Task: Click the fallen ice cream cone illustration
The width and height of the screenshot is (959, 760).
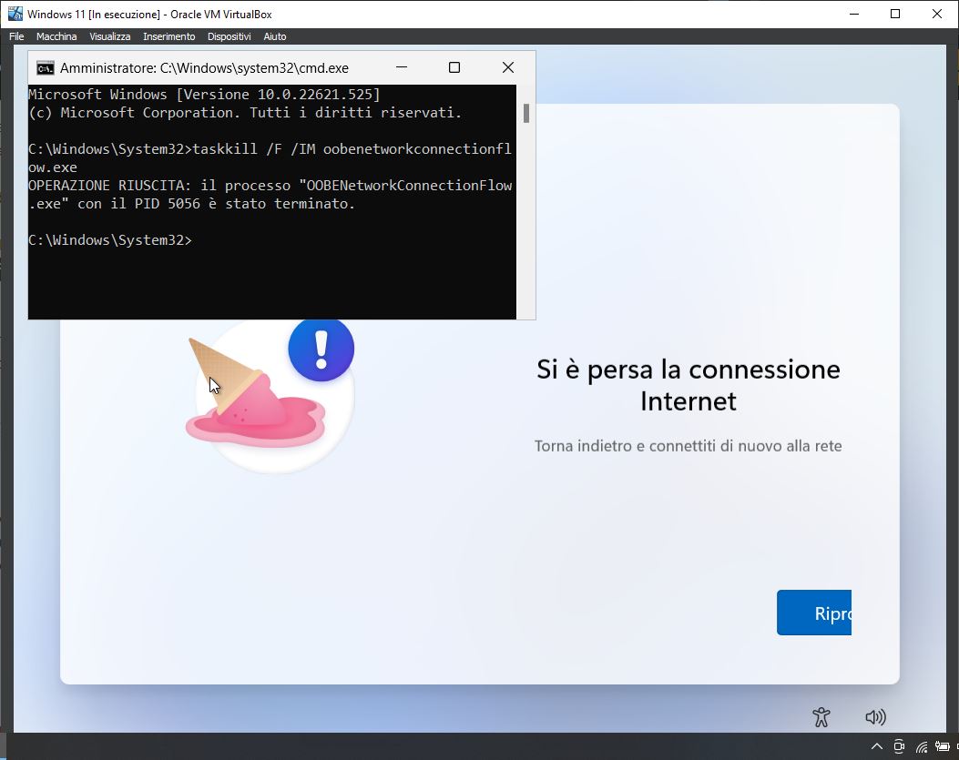Action: pyautogui.click(x=255, y=394)
